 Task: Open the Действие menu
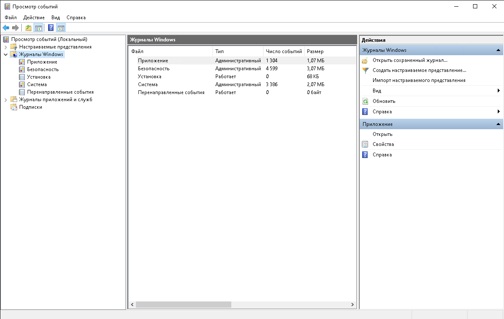34,18
